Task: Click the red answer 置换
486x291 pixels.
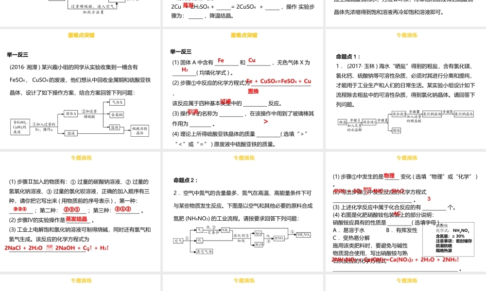Action: pyautogui.click(x=253, y=91)
